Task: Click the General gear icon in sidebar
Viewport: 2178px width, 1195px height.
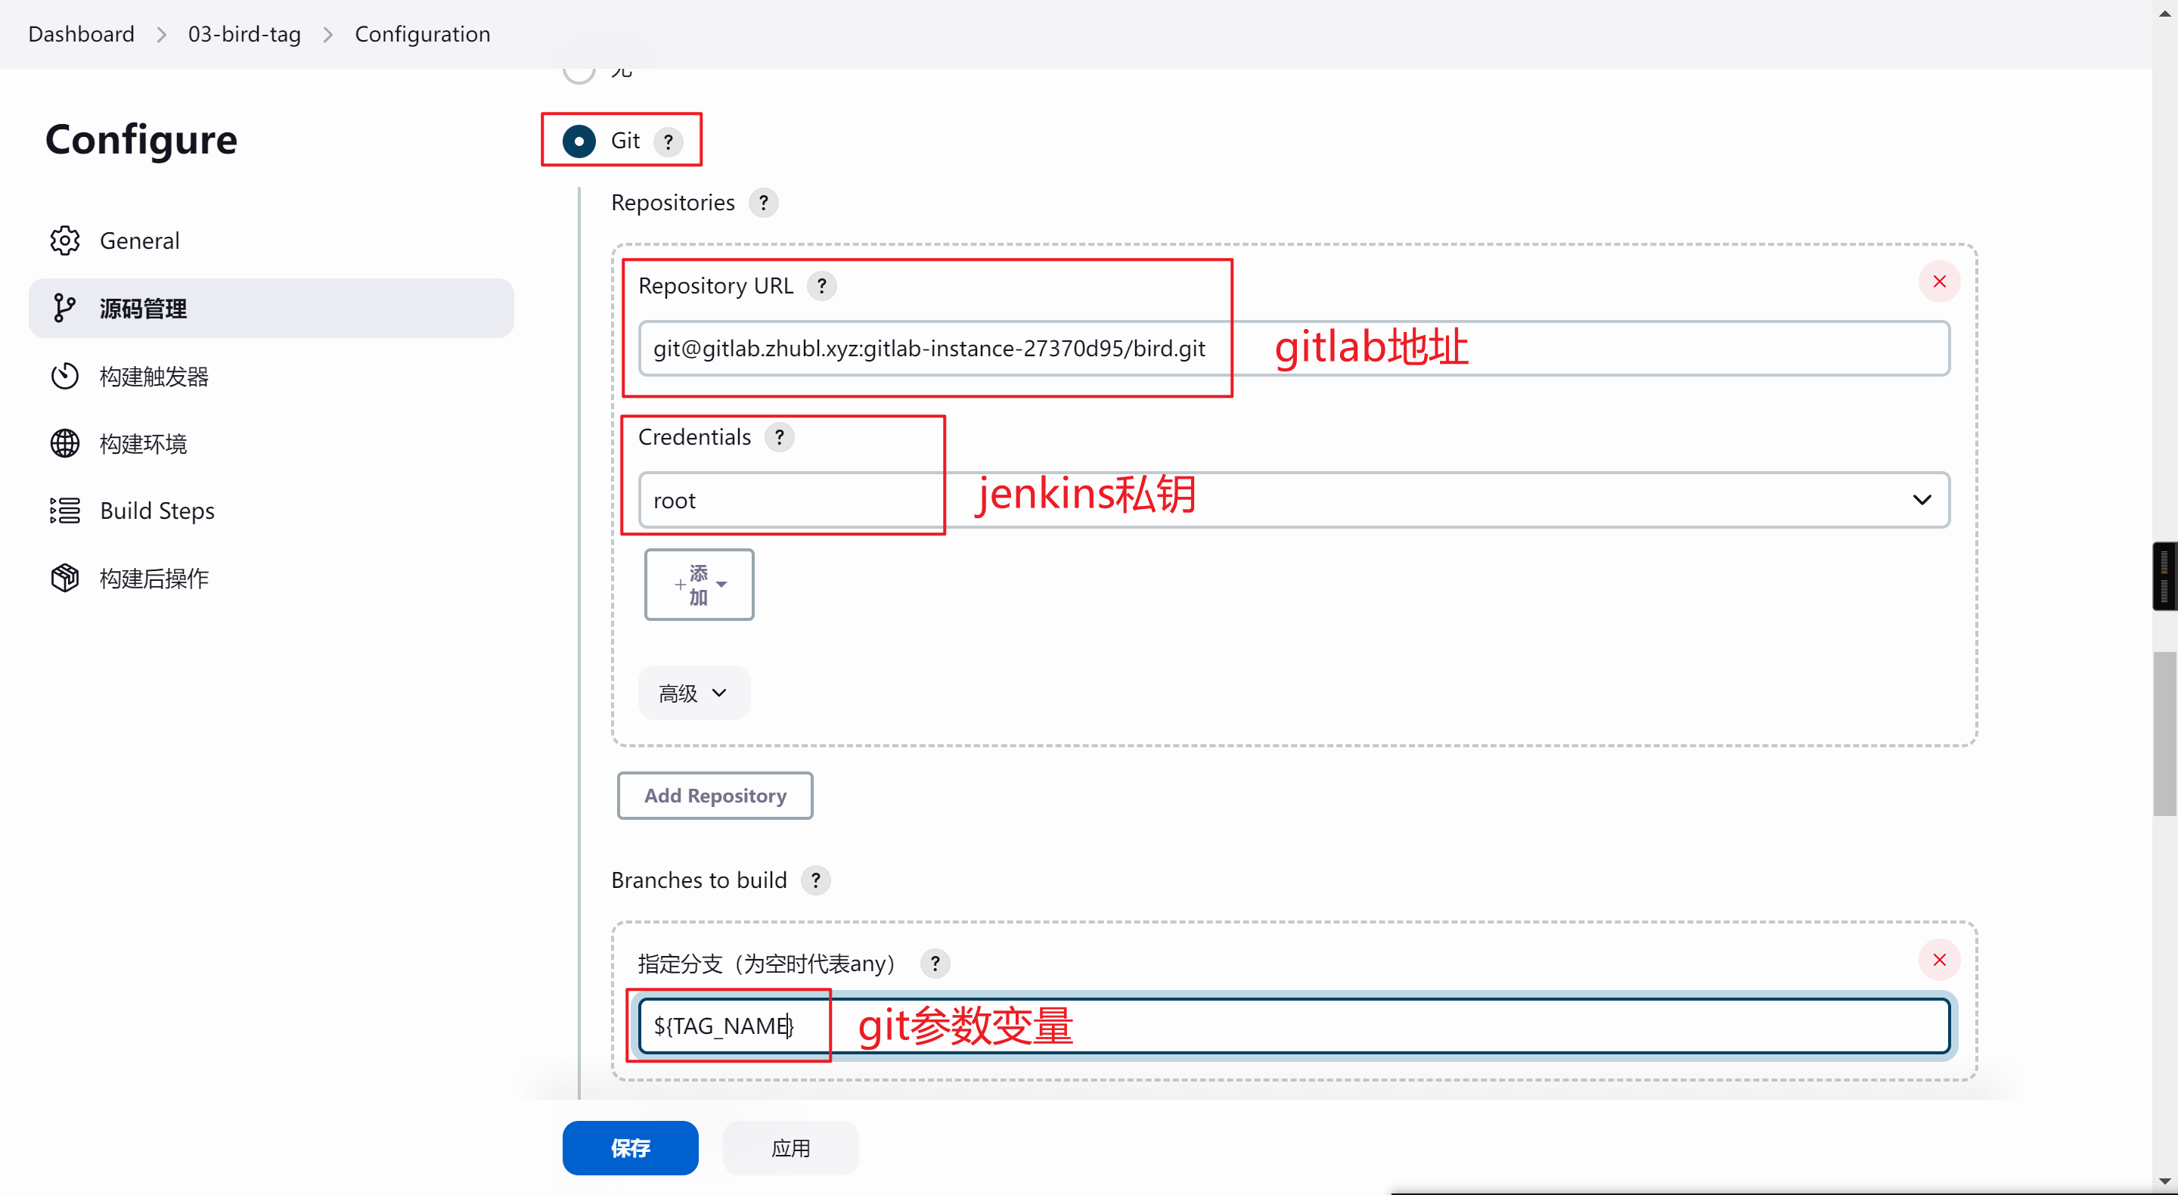Action: 64,241
